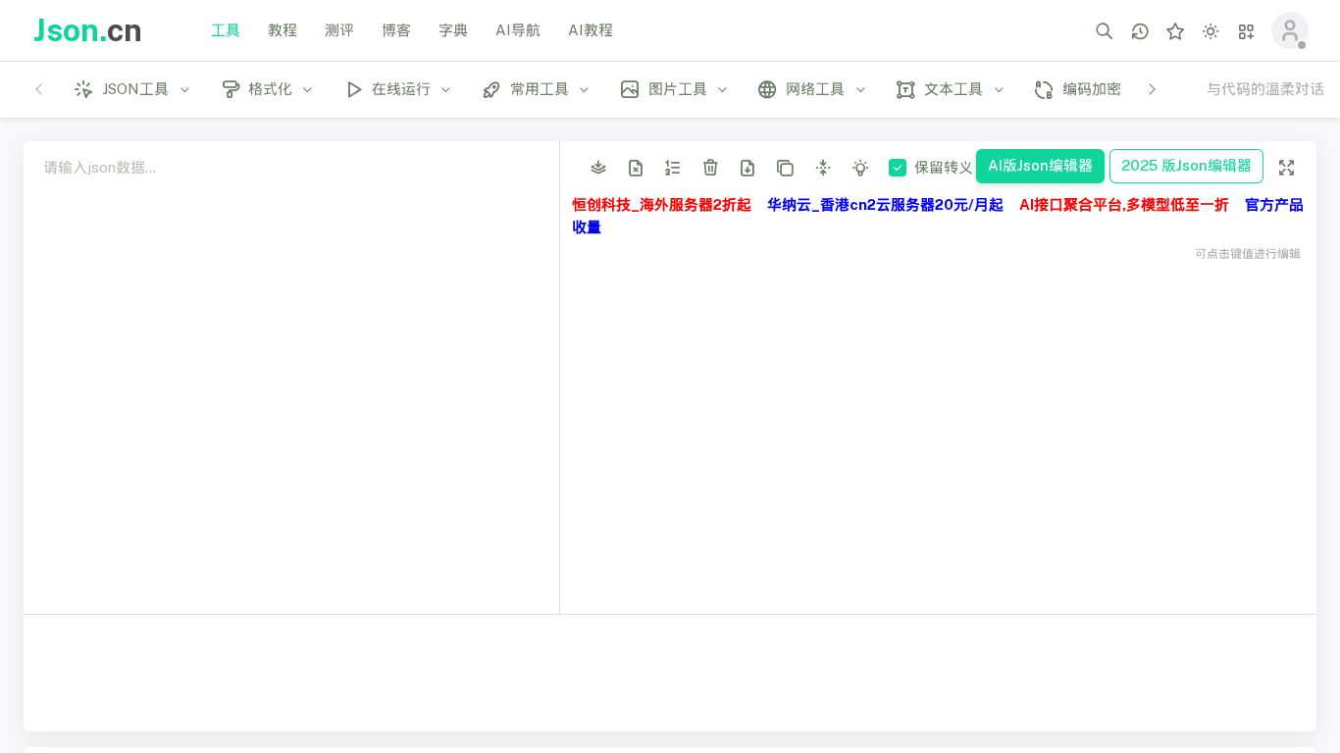Click the file download icon
The width and height of the screenshot is (1340, 753).
click(x=747, y=168)
